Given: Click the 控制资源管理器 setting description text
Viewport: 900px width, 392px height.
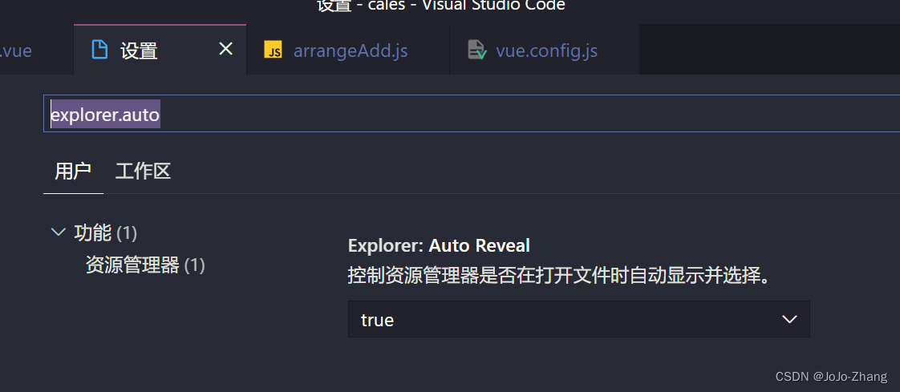Looking at the screenshot, I should click(558, 276).
